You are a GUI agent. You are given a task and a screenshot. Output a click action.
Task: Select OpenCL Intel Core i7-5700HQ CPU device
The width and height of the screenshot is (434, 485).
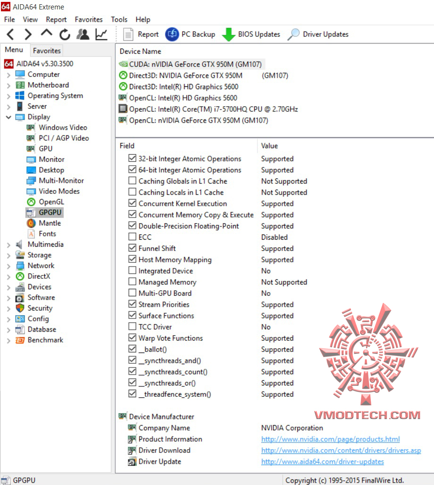[213, 109]
